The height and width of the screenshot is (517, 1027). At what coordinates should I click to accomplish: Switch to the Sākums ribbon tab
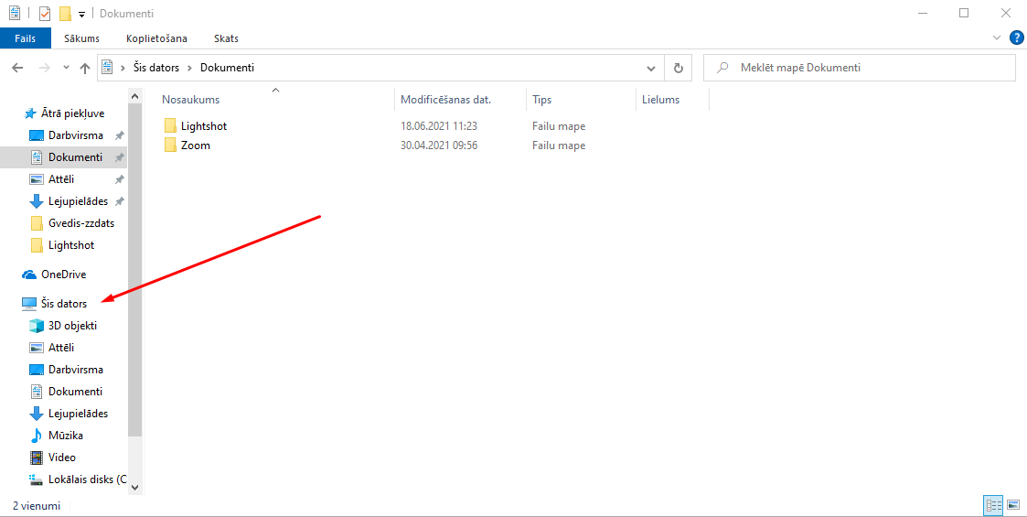(x=81, y=38)
